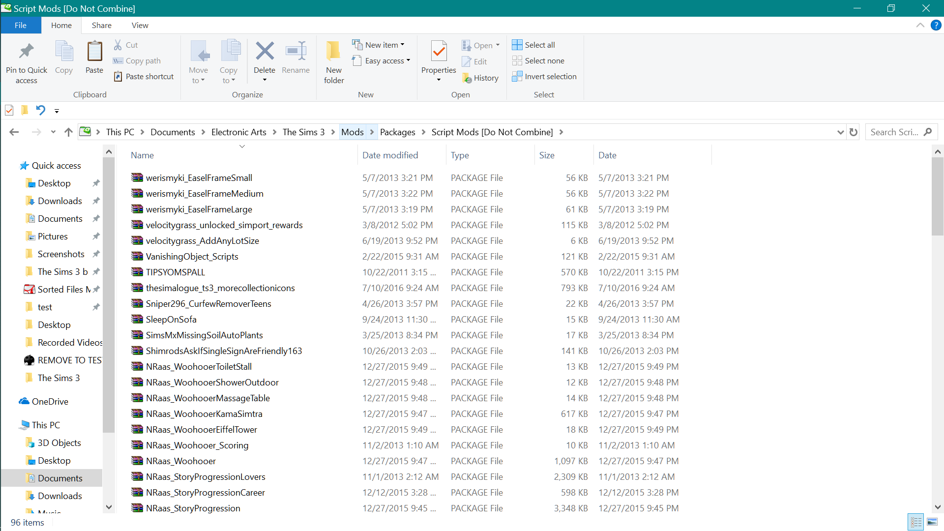Screen dimensions: 944x531
Task: Open Recent locations dropdown arrow
Action: (53, 132)
